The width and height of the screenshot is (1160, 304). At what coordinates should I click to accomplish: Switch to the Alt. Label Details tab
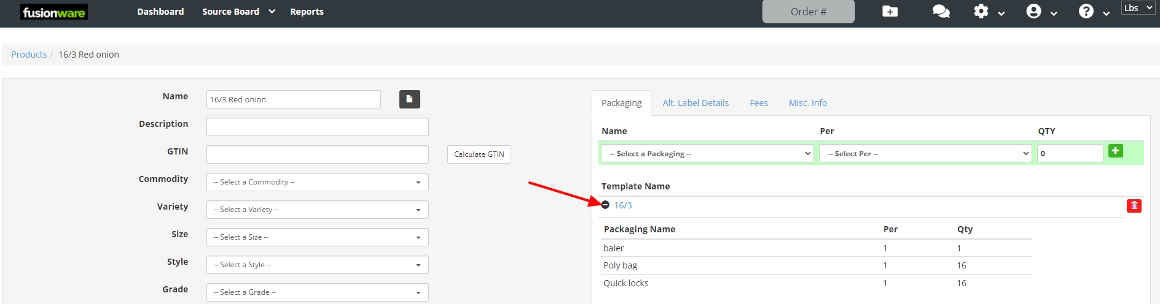(x=695, y=103)
